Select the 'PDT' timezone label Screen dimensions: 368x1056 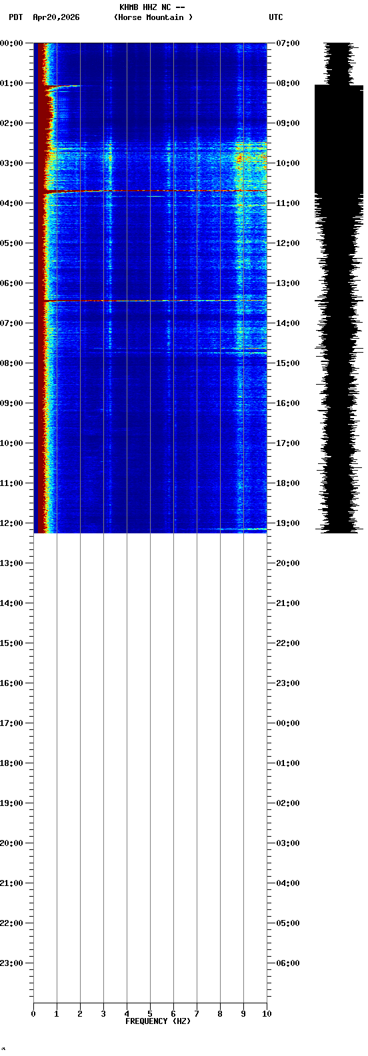16,17
